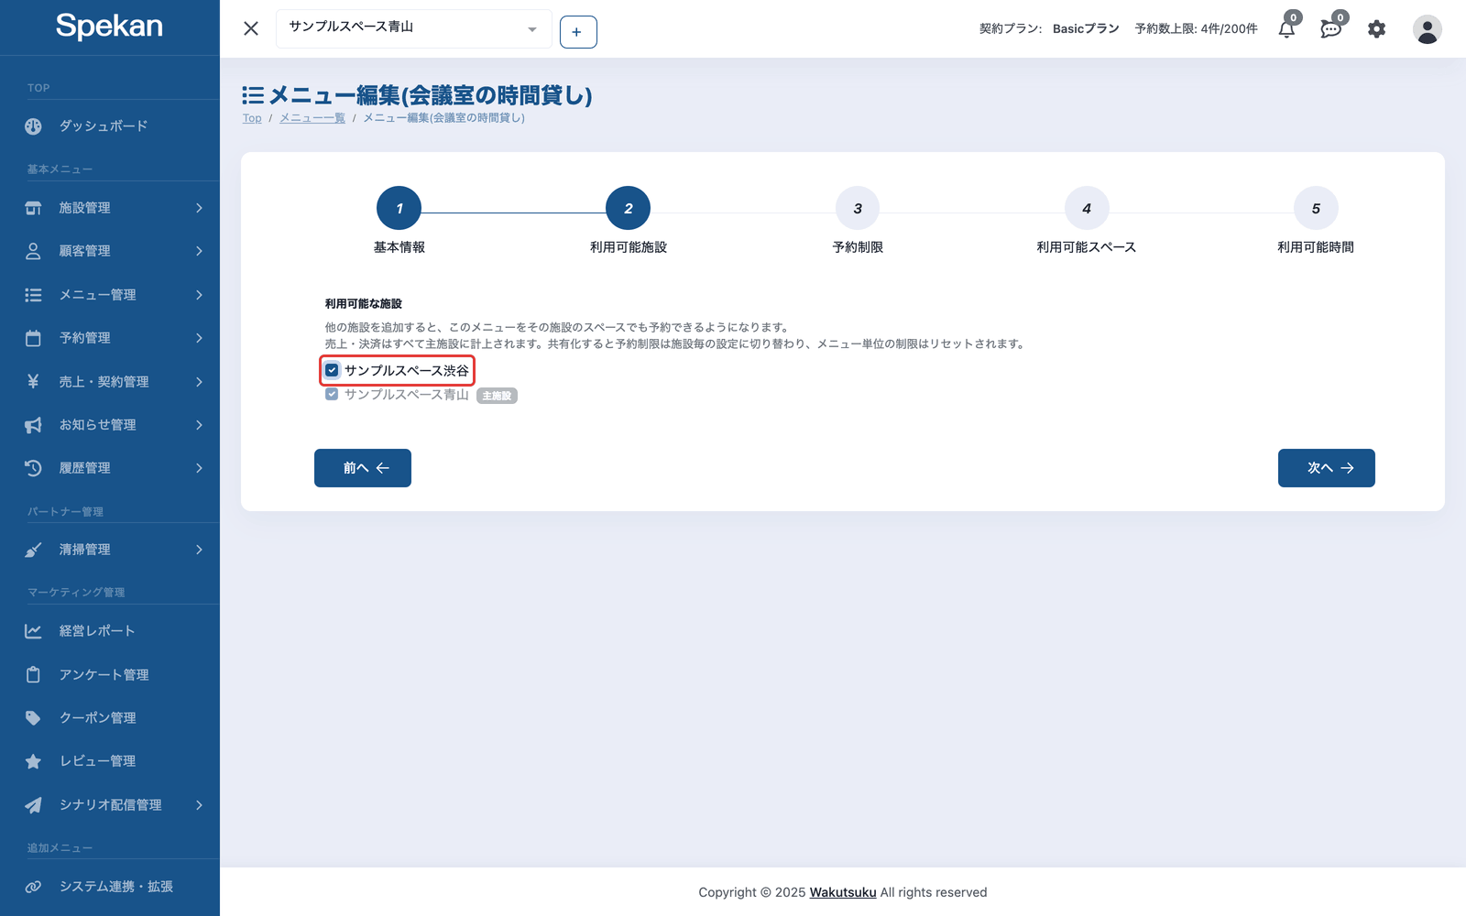Click the Spekan logo
1466x916 pixels.
pos(109,26)
